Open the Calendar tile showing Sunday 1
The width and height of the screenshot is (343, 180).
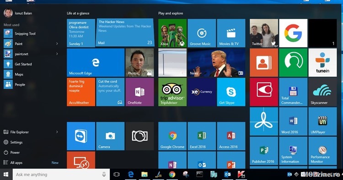click(x=81, y=33)
